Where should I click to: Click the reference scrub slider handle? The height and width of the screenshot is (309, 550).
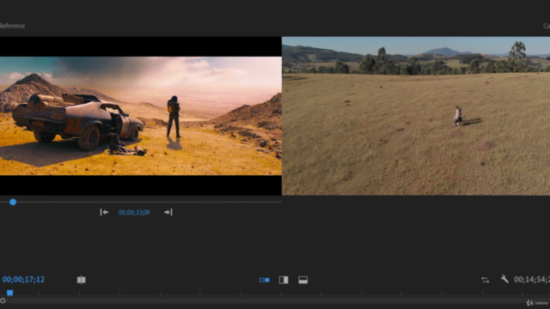13,203
